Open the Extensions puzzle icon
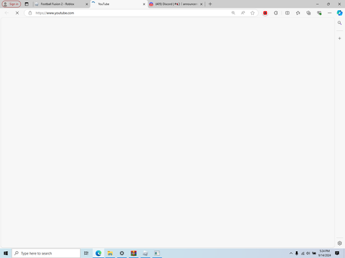 (276, 13)
